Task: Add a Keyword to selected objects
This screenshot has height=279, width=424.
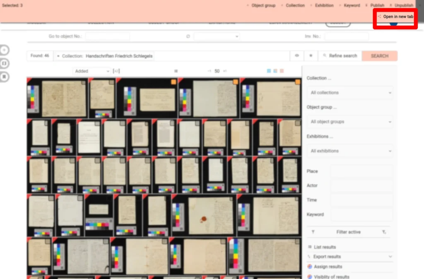Action: (349, 5)
